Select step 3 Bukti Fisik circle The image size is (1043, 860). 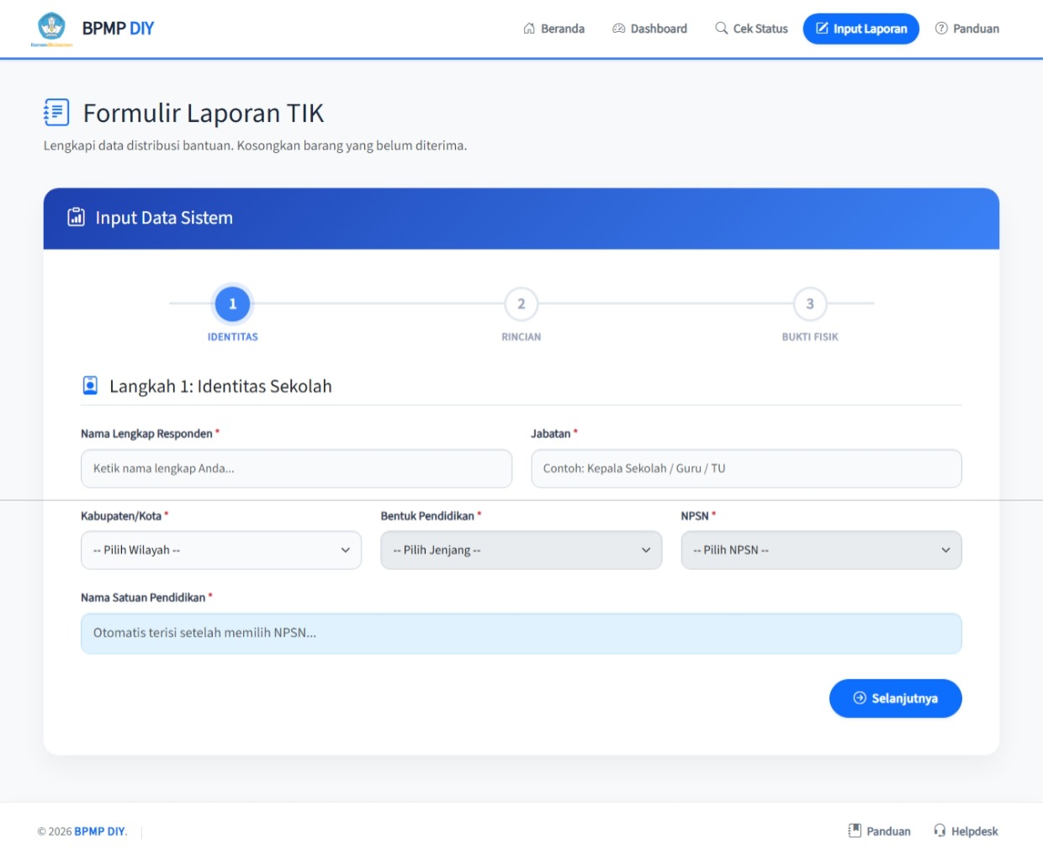(810, 303)
